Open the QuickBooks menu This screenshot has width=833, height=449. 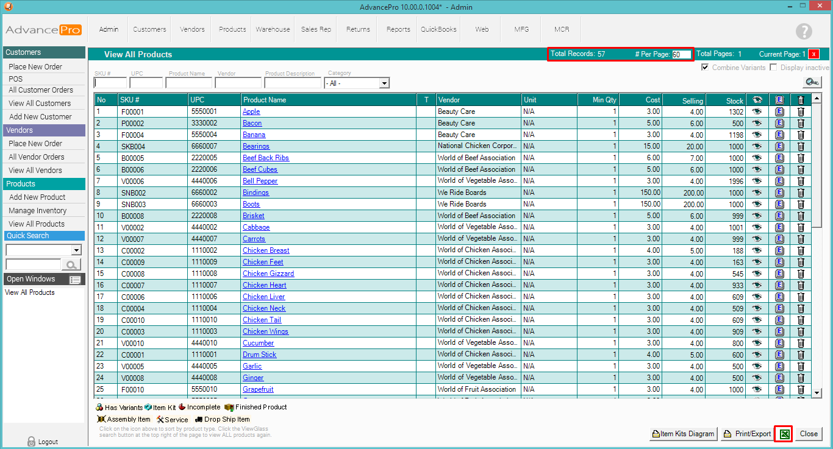438,29
